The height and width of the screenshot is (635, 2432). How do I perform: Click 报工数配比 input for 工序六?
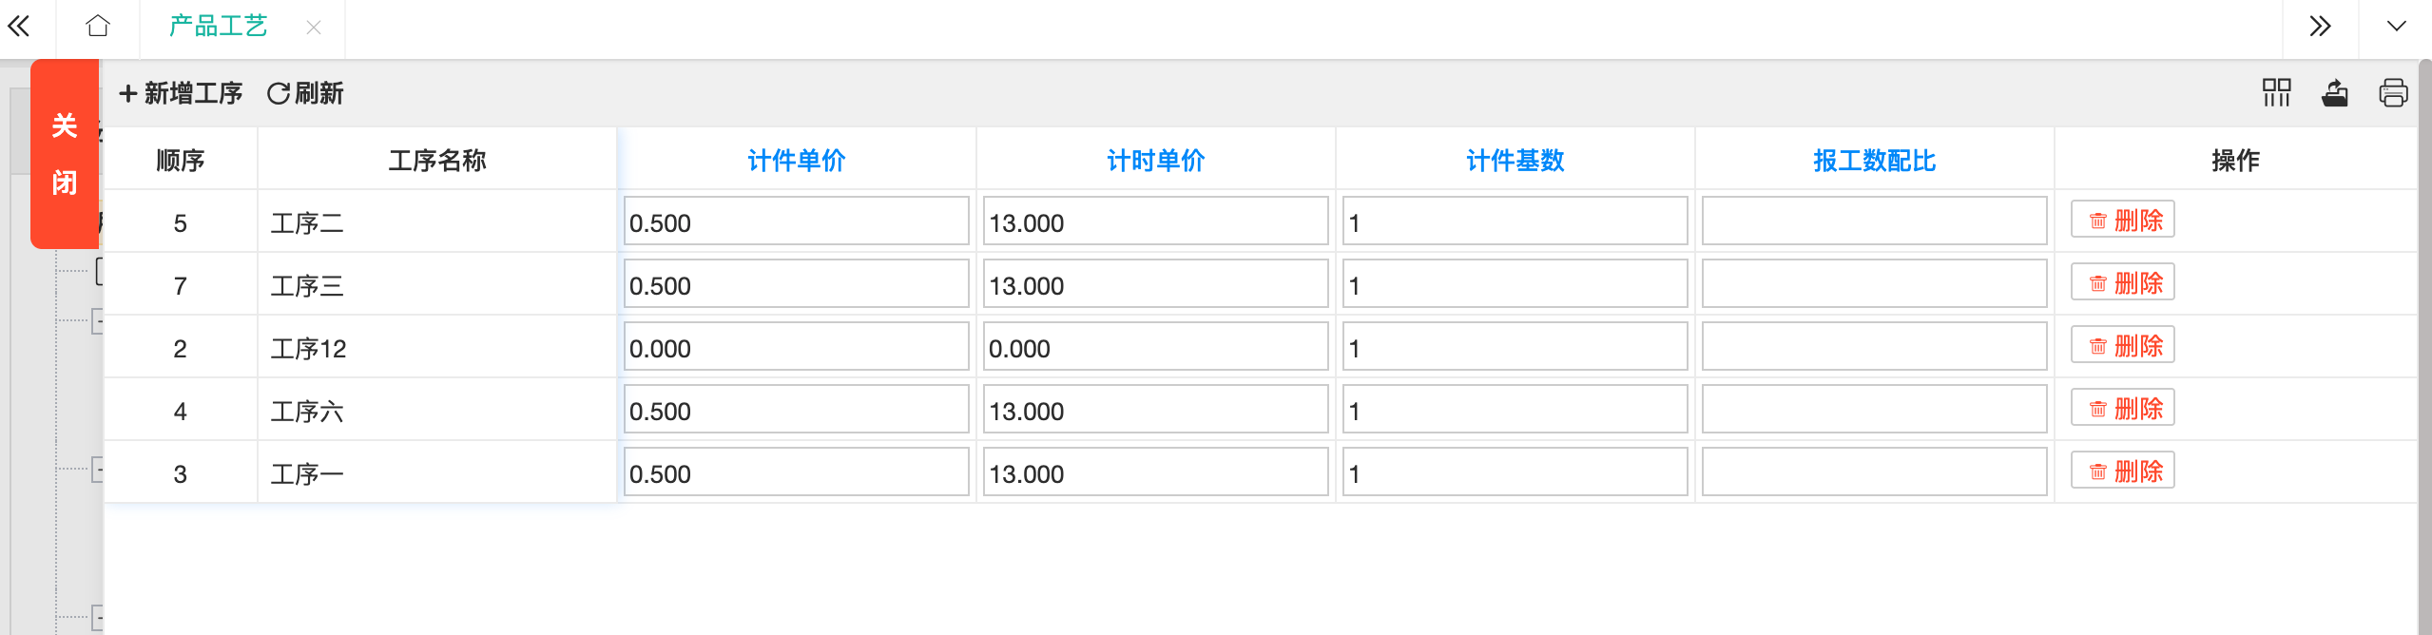[x=1874, y=411]
